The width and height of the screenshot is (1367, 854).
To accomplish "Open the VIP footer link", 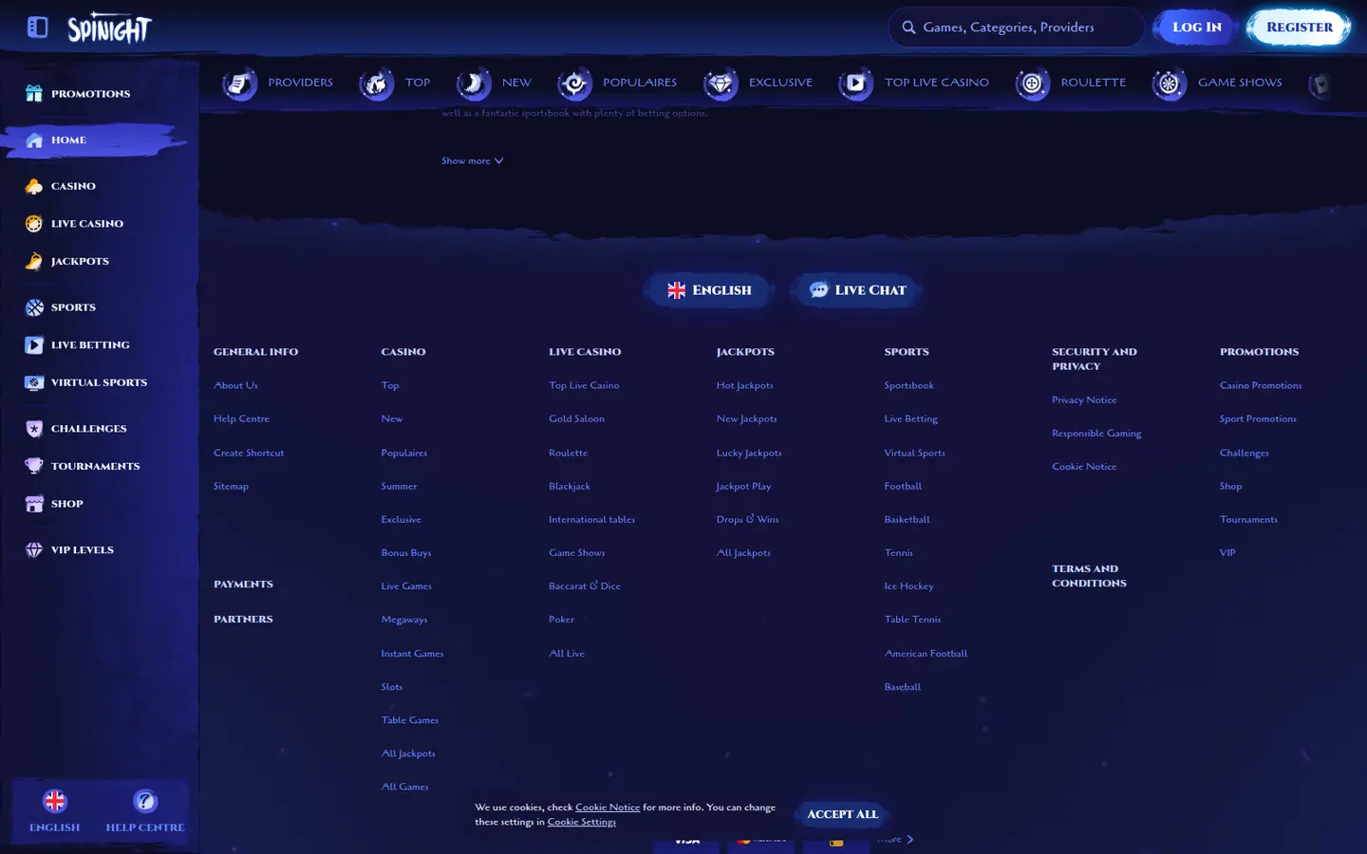I will (x=1227, y=552).
